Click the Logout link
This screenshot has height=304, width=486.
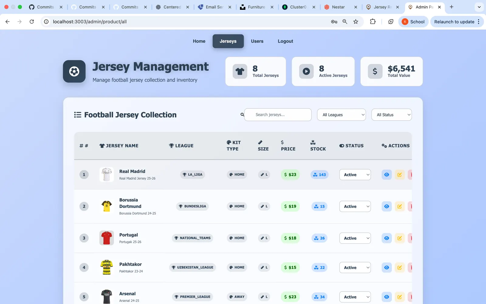pos(285,41)
